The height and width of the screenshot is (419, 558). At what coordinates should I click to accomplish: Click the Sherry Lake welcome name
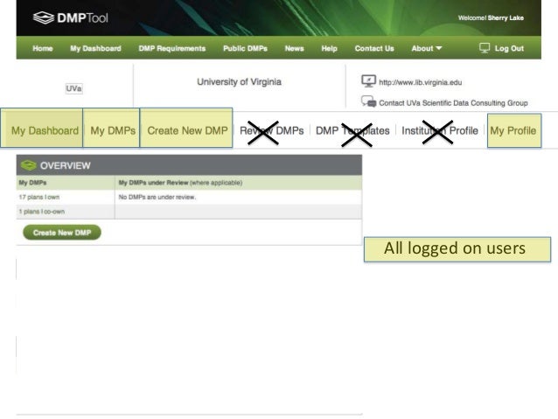506,17
